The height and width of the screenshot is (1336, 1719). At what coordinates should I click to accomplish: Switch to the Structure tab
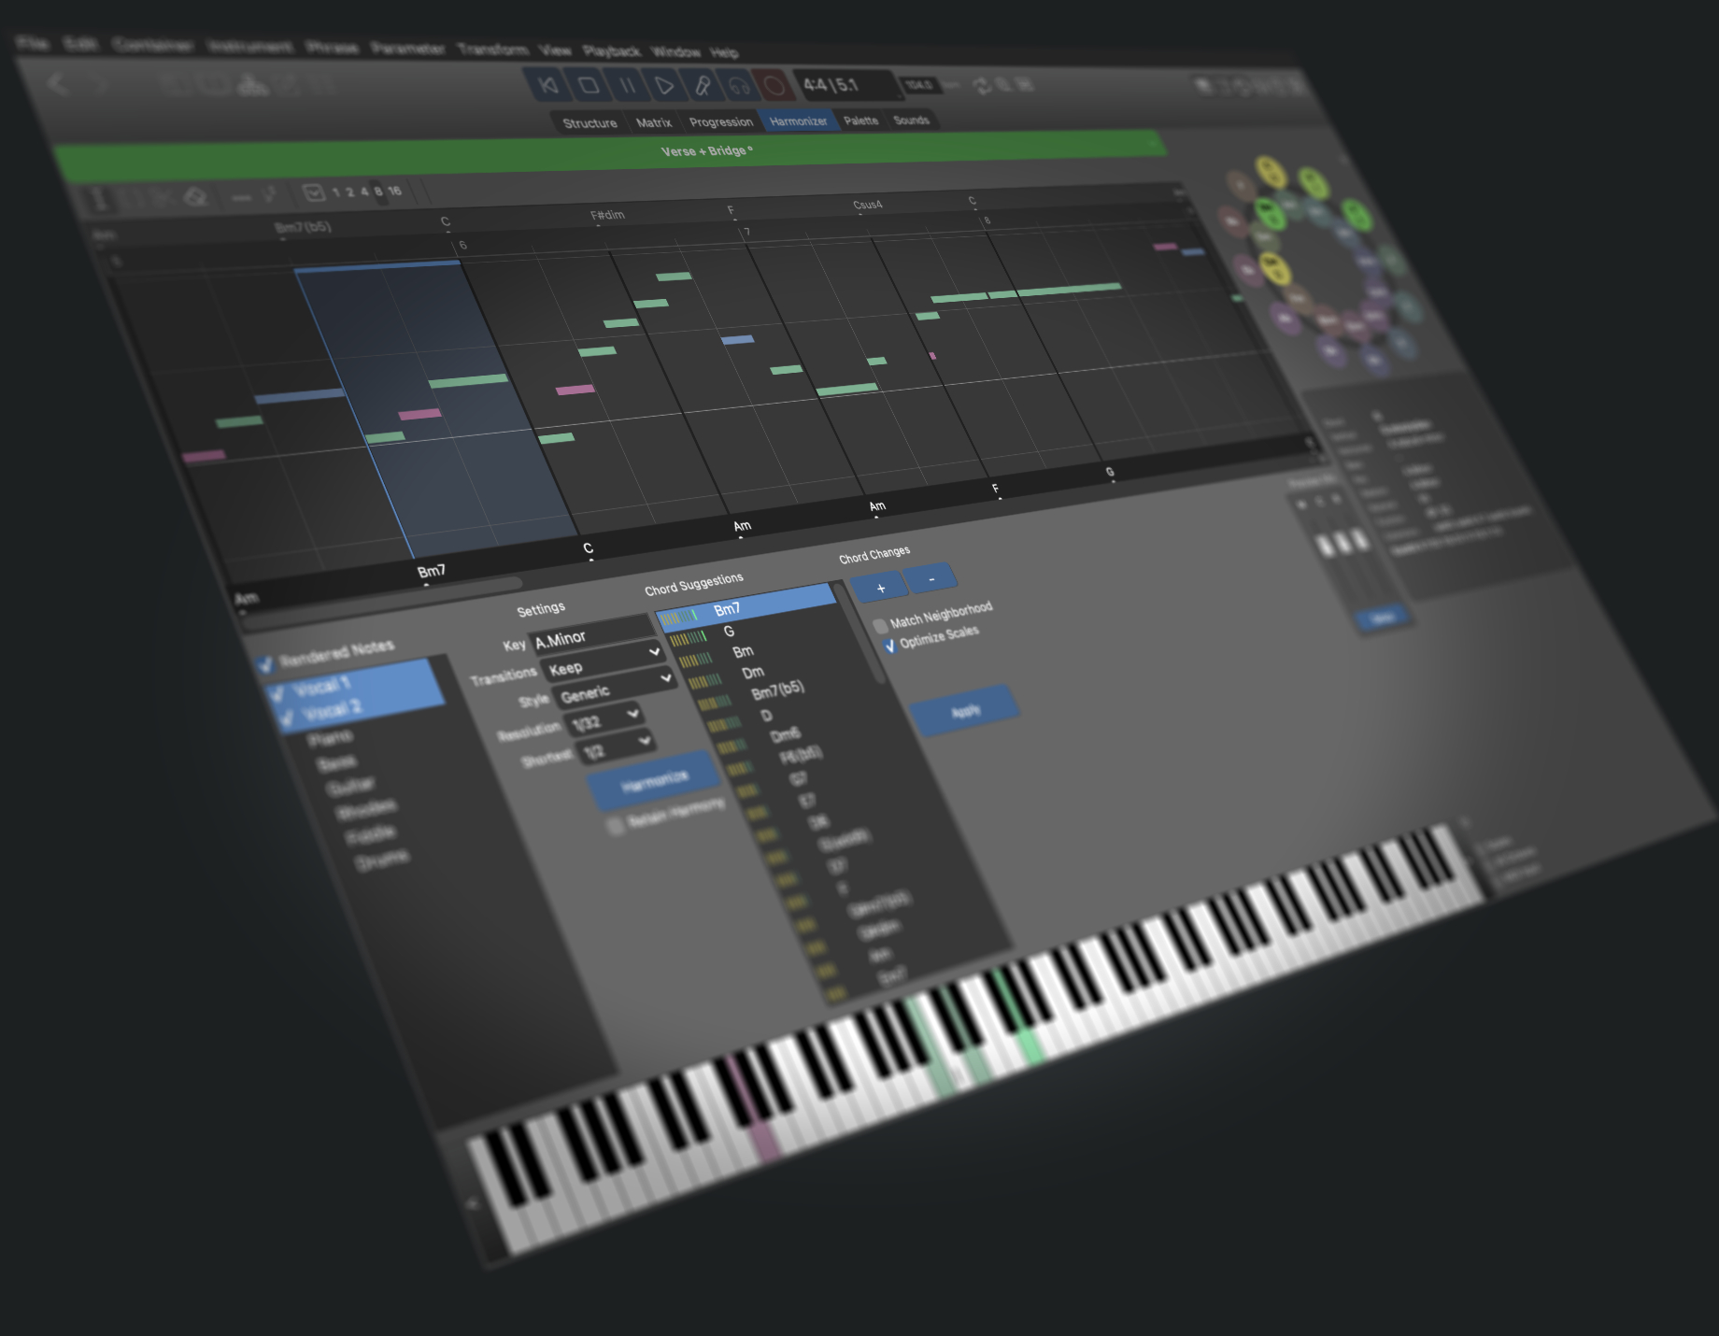[590, 123]
